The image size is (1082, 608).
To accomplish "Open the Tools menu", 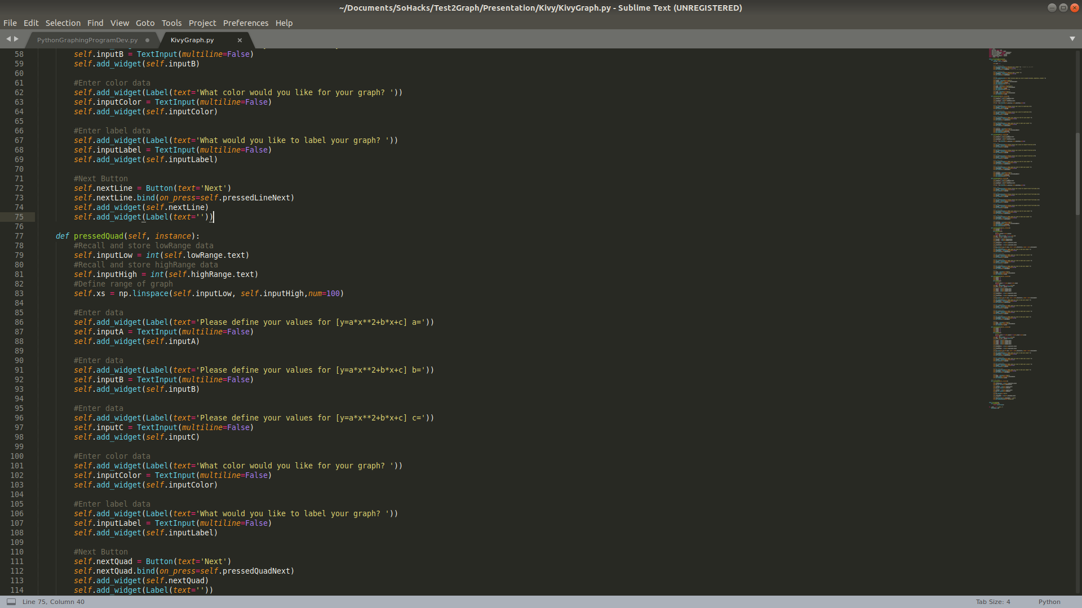I will click(171, 23).
